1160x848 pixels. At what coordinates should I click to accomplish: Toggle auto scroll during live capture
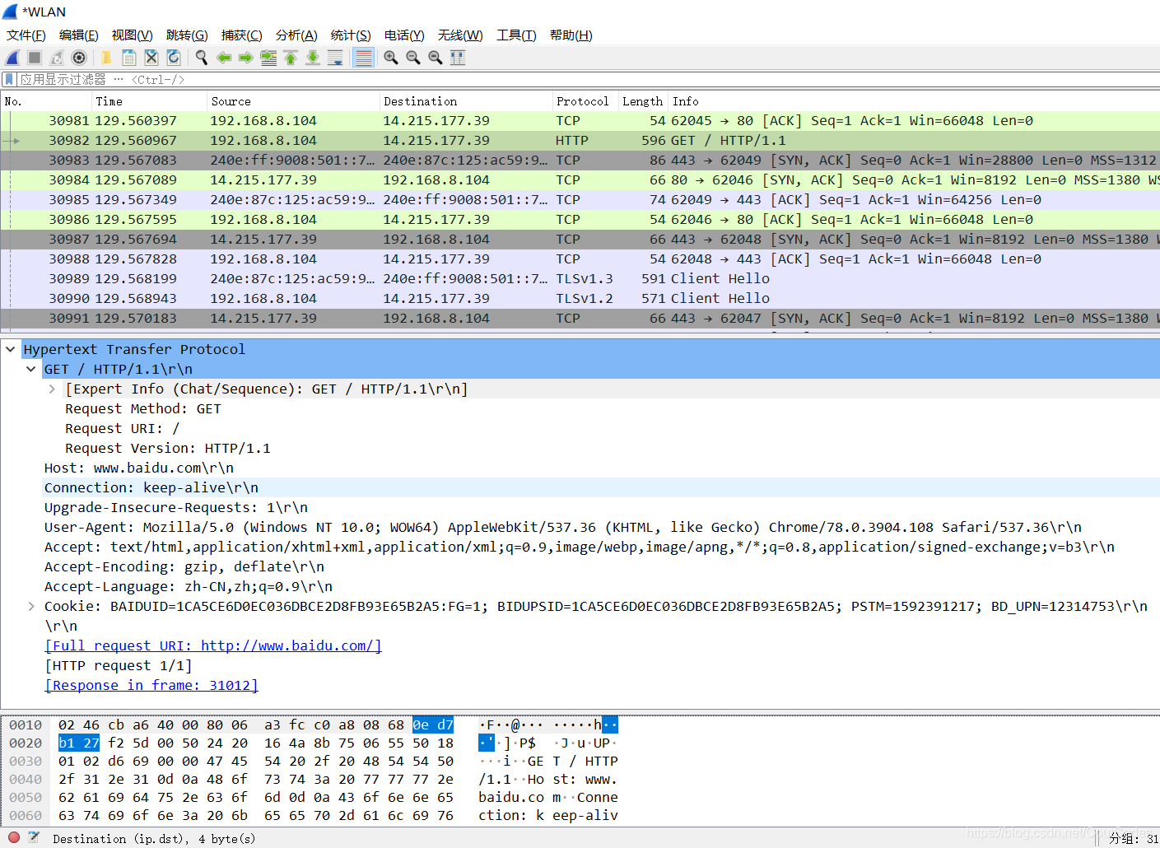335,58
